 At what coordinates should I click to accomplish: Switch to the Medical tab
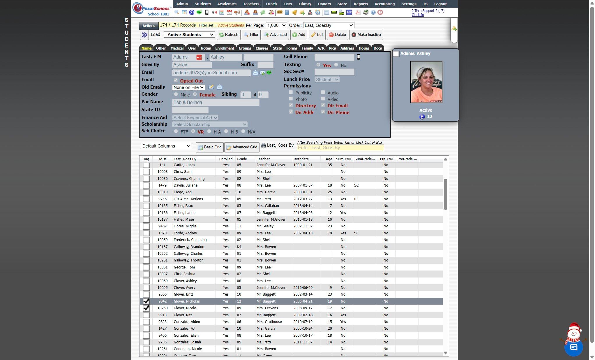point(177,48)
